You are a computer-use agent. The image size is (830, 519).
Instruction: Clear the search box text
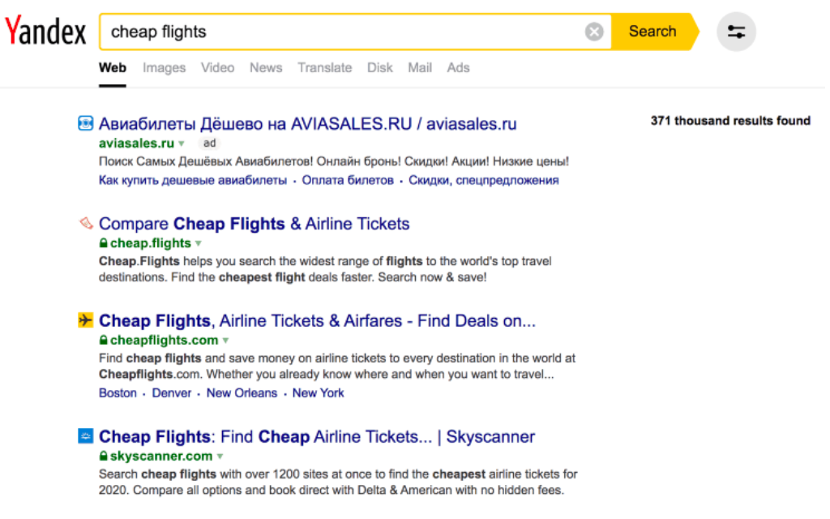point(594,32)
